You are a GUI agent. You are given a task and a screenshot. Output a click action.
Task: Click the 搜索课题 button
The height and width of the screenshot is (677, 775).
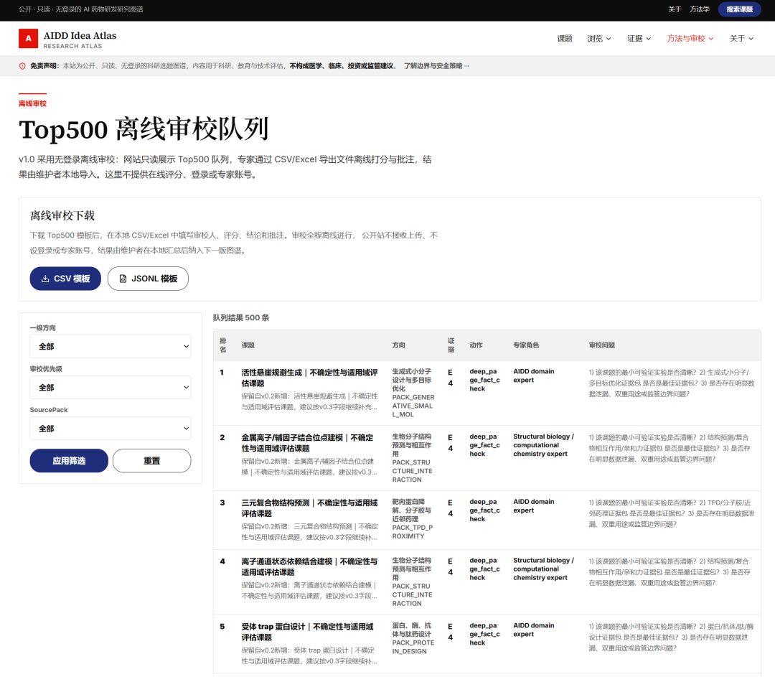(739, 9)
